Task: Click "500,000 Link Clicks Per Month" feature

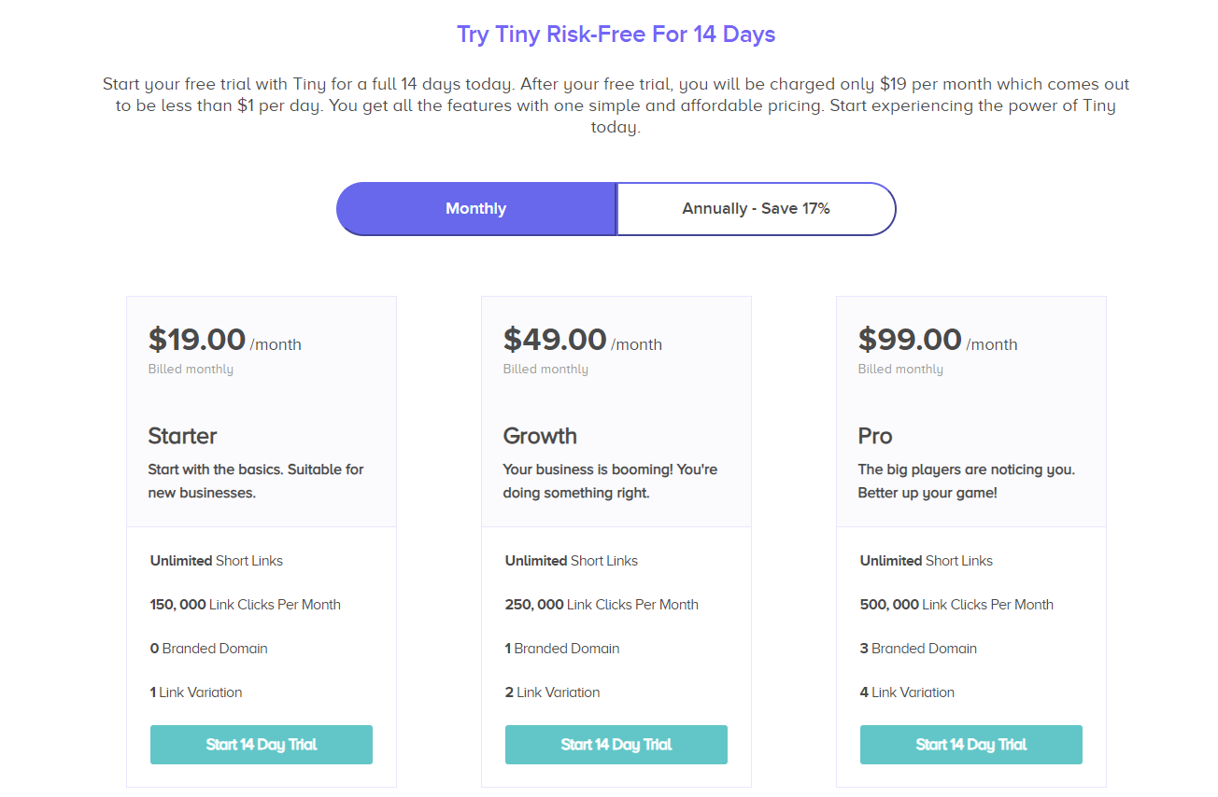Action: tap(956, 605)
